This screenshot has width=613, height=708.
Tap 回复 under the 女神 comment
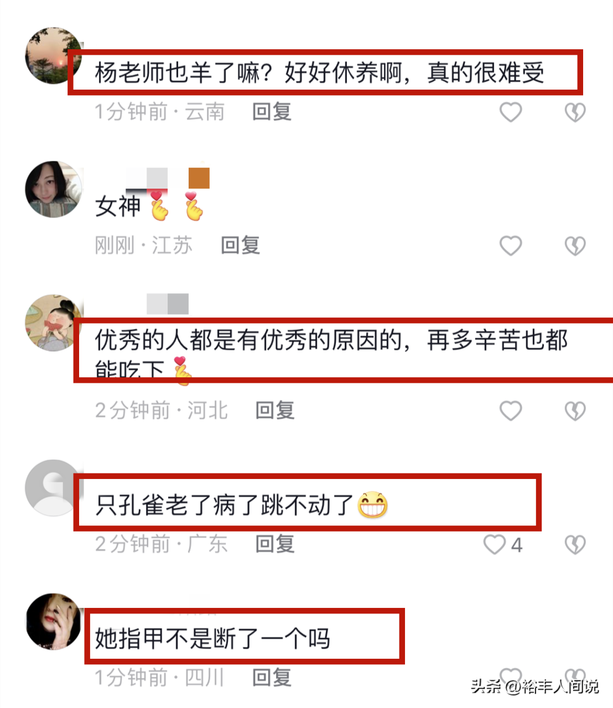240,245
